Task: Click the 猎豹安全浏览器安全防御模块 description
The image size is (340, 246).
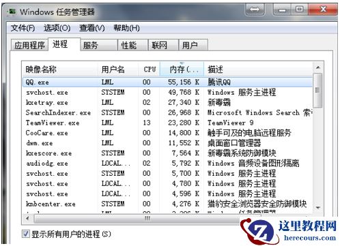Action: tap(257, 204)
